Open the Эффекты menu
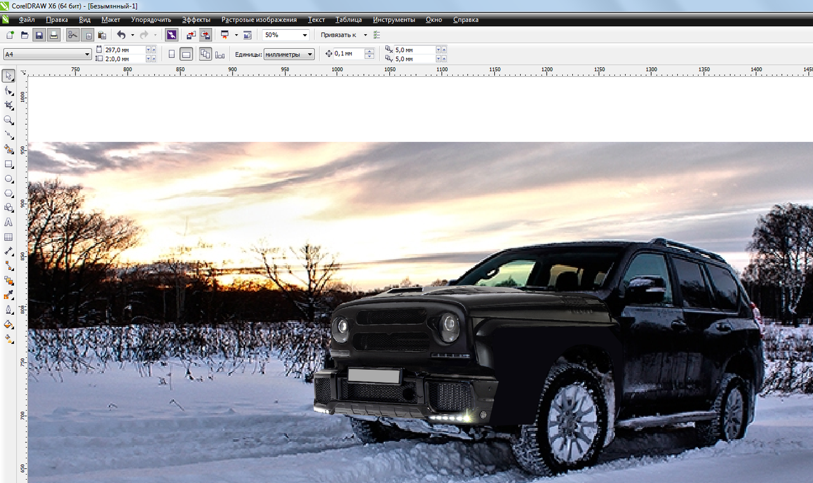Image resolution: width=813 pixels, height=483 pixels. click(x=196, y=20)
